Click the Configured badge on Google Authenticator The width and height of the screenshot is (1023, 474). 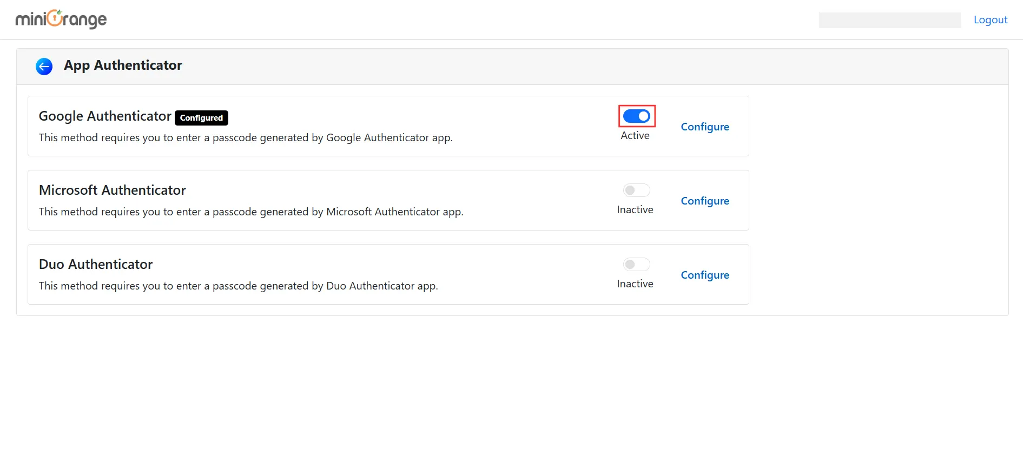(201, 117)
